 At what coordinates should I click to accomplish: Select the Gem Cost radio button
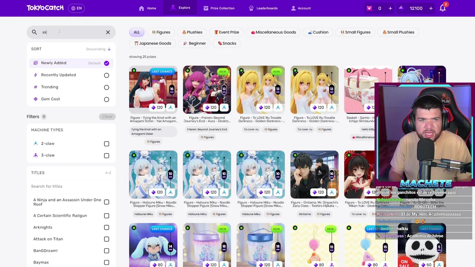click(x=107, y=99)
